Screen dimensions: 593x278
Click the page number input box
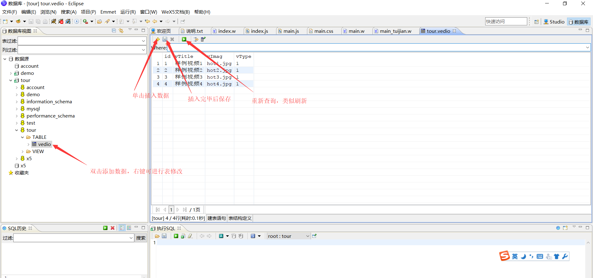click(x=171, y=210)
